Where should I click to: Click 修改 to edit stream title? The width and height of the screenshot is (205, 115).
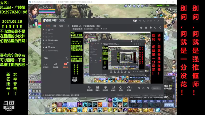point(98,26)
